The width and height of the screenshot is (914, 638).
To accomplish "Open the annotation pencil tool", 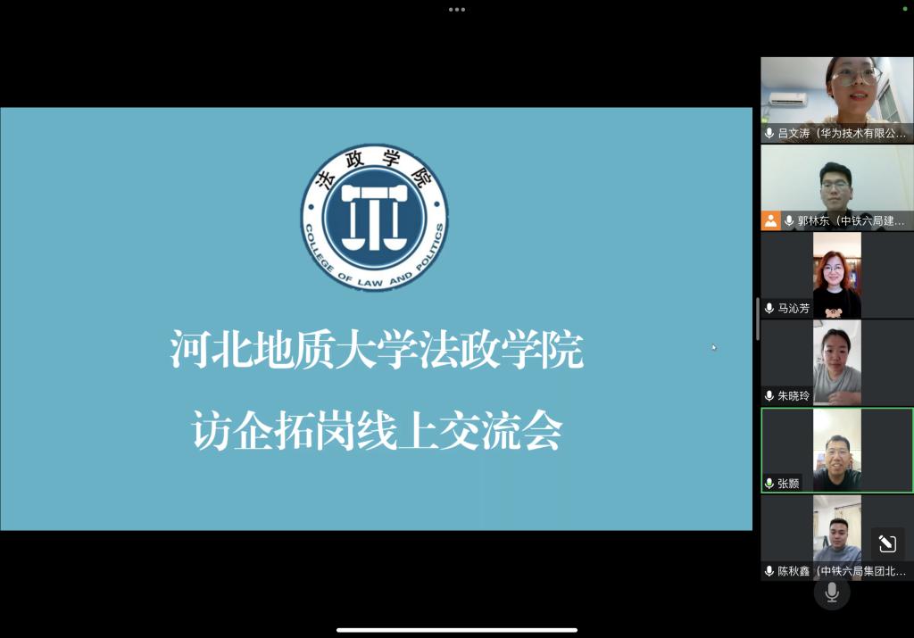I will 886,543.
